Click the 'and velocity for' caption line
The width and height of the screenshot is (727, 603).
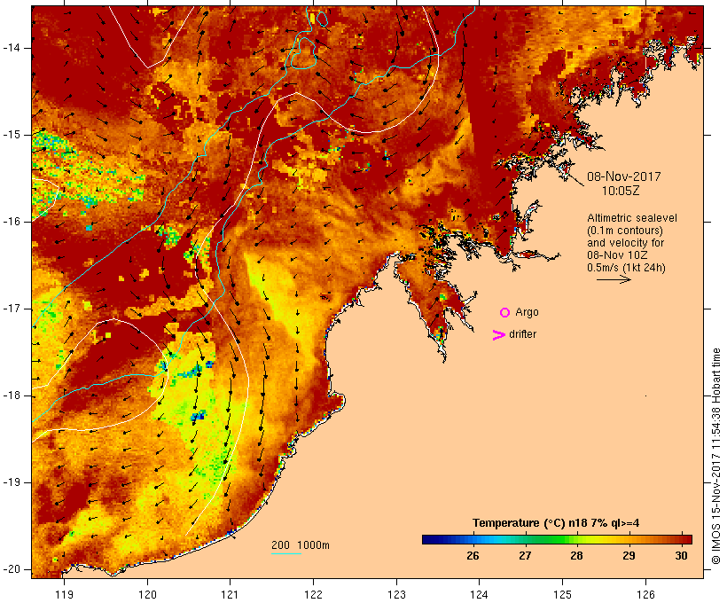(x=625, y=243)
